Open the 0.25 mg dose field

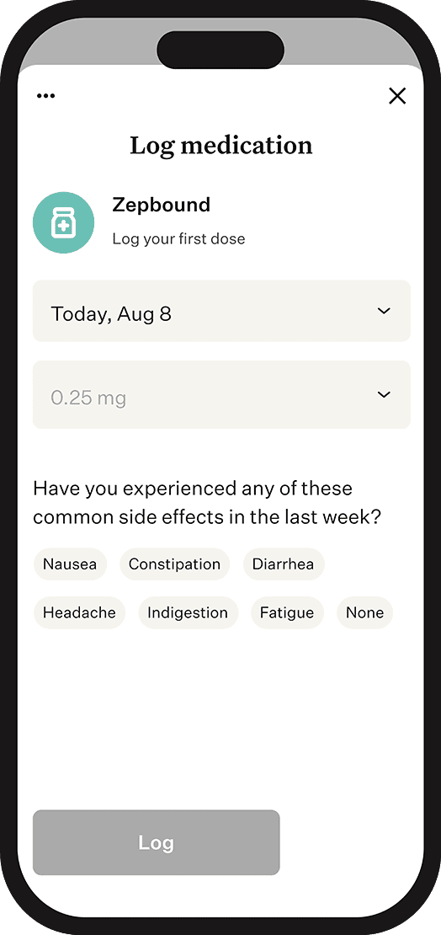pos(221,395)
